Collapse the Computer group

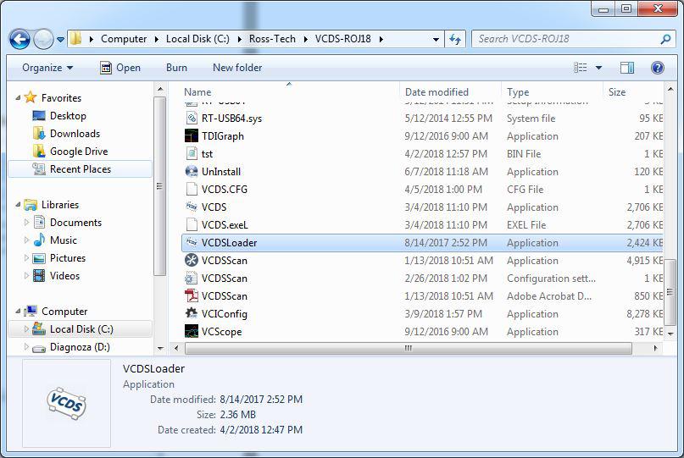(19, 312)
